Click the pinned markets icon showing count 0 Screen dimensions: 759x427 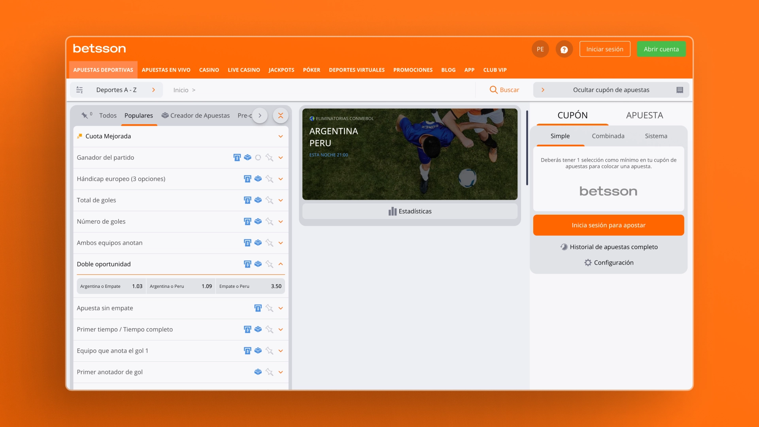pyautogui.click(x=86, y=115)
